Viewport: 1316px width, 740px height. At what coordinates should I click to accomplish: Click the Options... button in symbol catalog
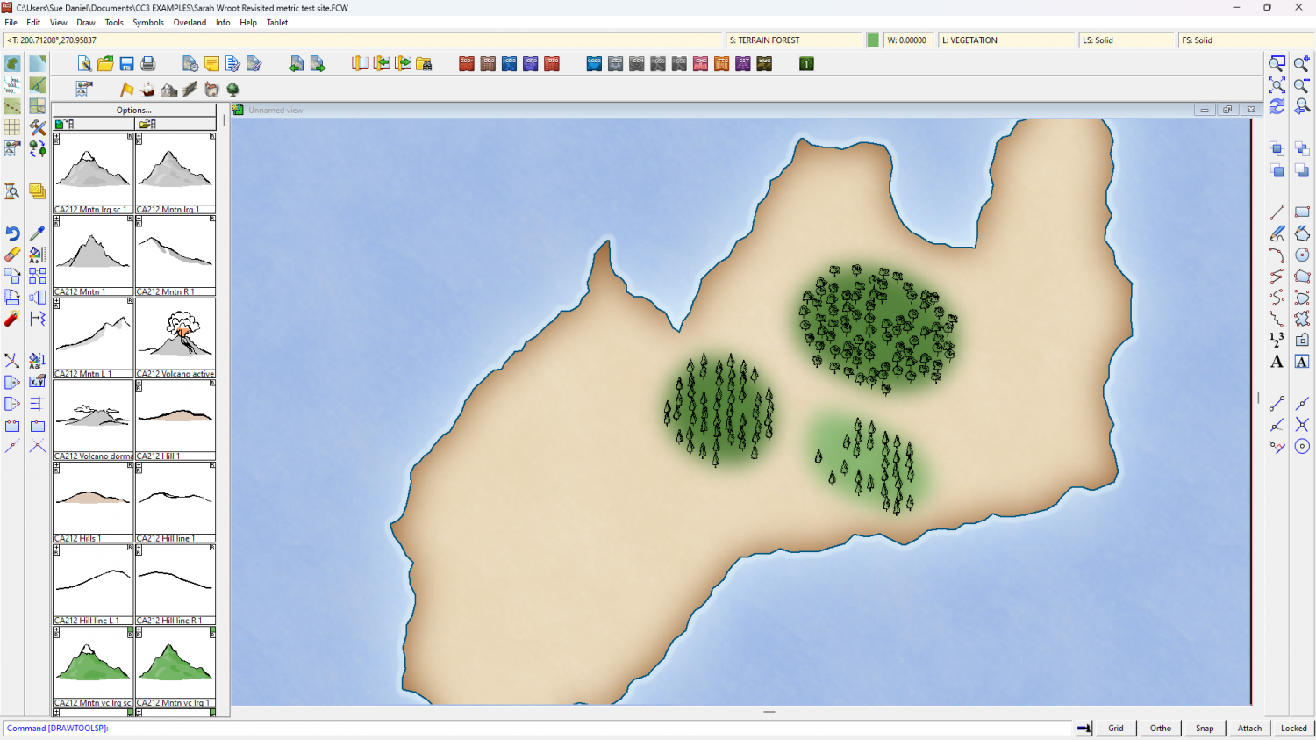coord(134,110)
